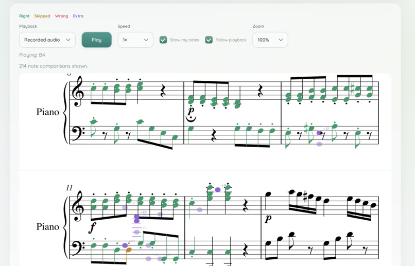This screenshot has width=415, height=266.
Task: Click the sharp sign in the first system treble staff
Action: coord(352,88)
